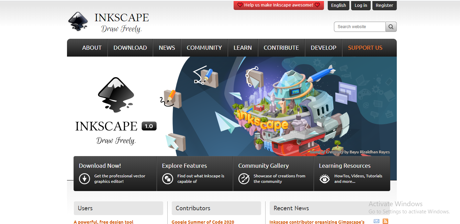Open the 'Community Gallery' title link

263,166
